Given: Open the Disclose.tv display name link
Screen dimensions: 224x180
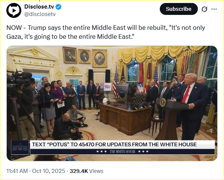Looking at the screenshot, I should [39, 7].
